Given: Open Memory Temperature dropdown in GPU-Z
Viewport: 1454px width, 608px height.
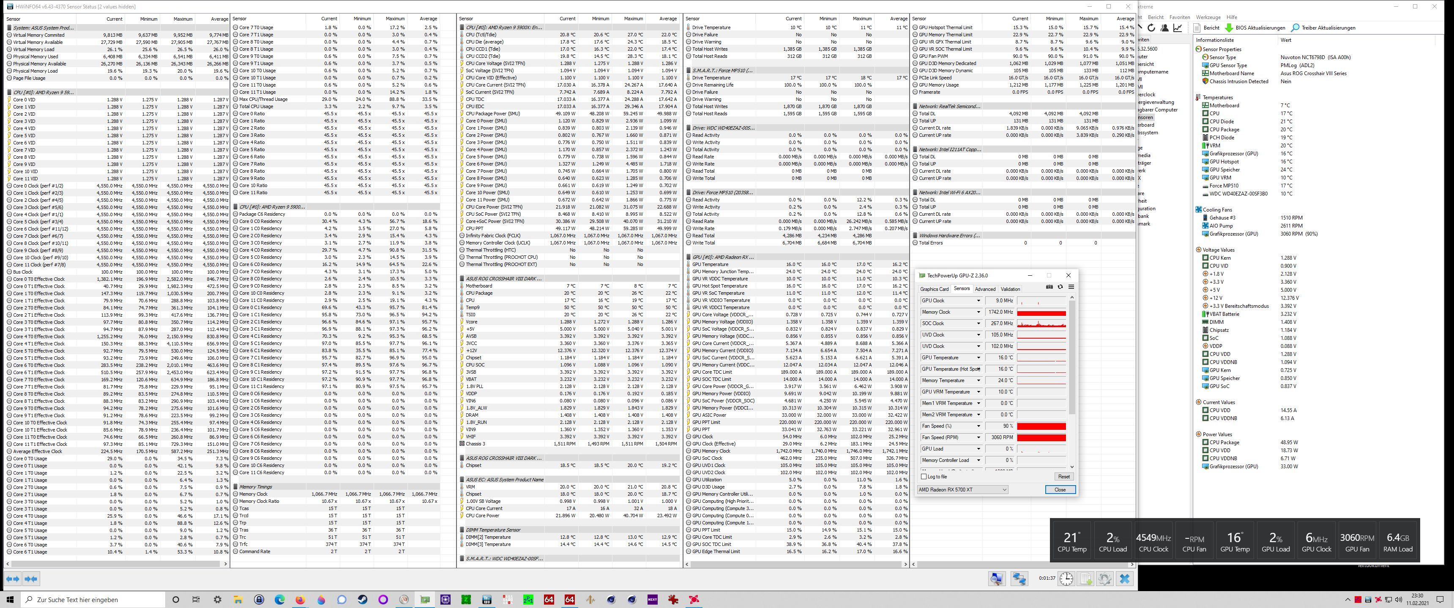Looking at the screenshot, I should pos(978,380).
